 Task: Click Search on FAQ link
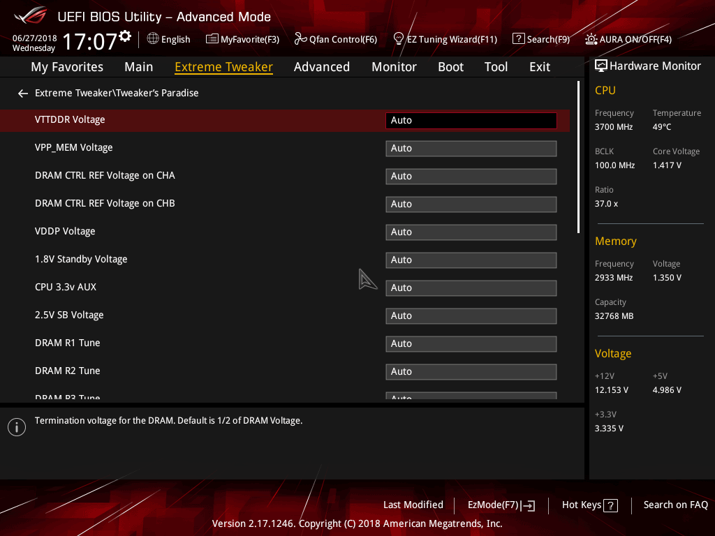(x=675, y=505)
